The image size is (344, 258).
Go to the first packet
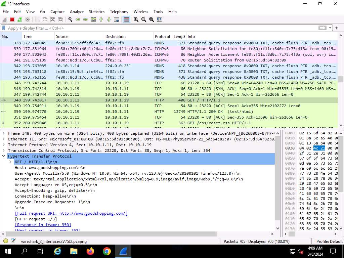101,20
